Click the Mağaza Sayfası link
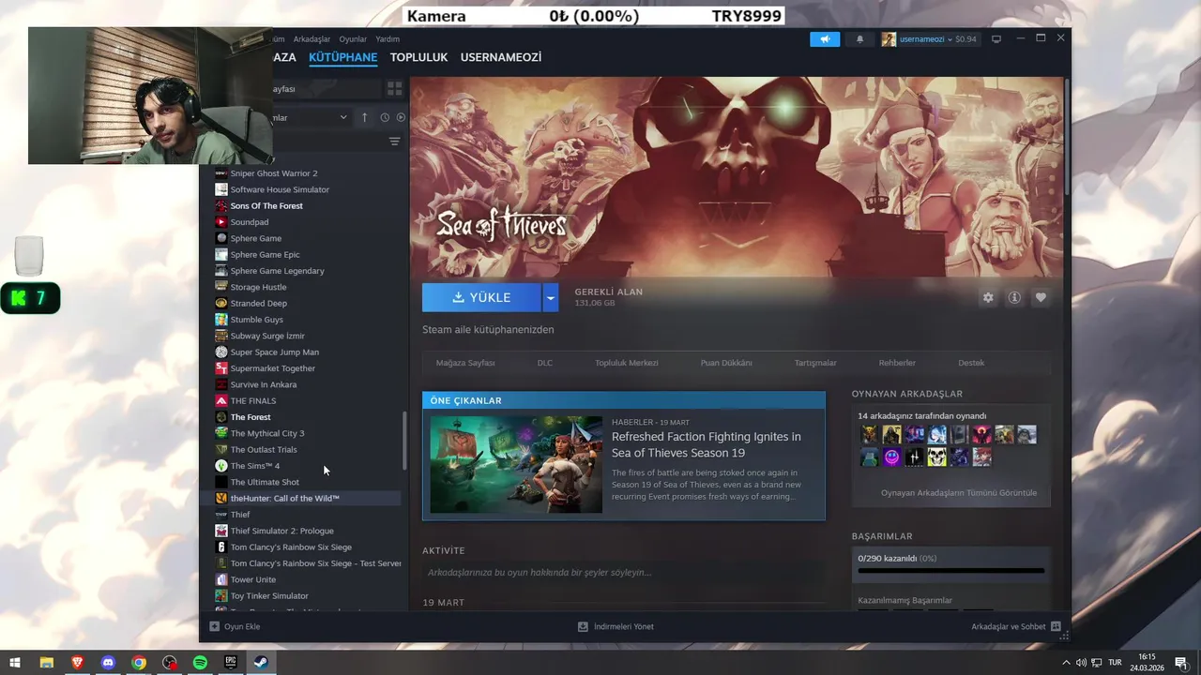Viewport: 1201px width, 675px height. [465, 363]
